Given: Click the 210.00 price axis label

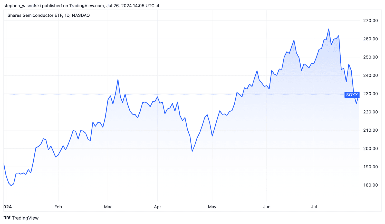Looking at the screenshot, I should (x=370, y=130).
